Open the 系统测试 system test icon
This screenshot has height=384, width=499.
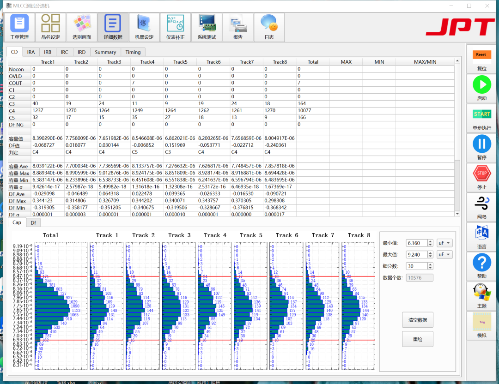[x=207, y=27]
